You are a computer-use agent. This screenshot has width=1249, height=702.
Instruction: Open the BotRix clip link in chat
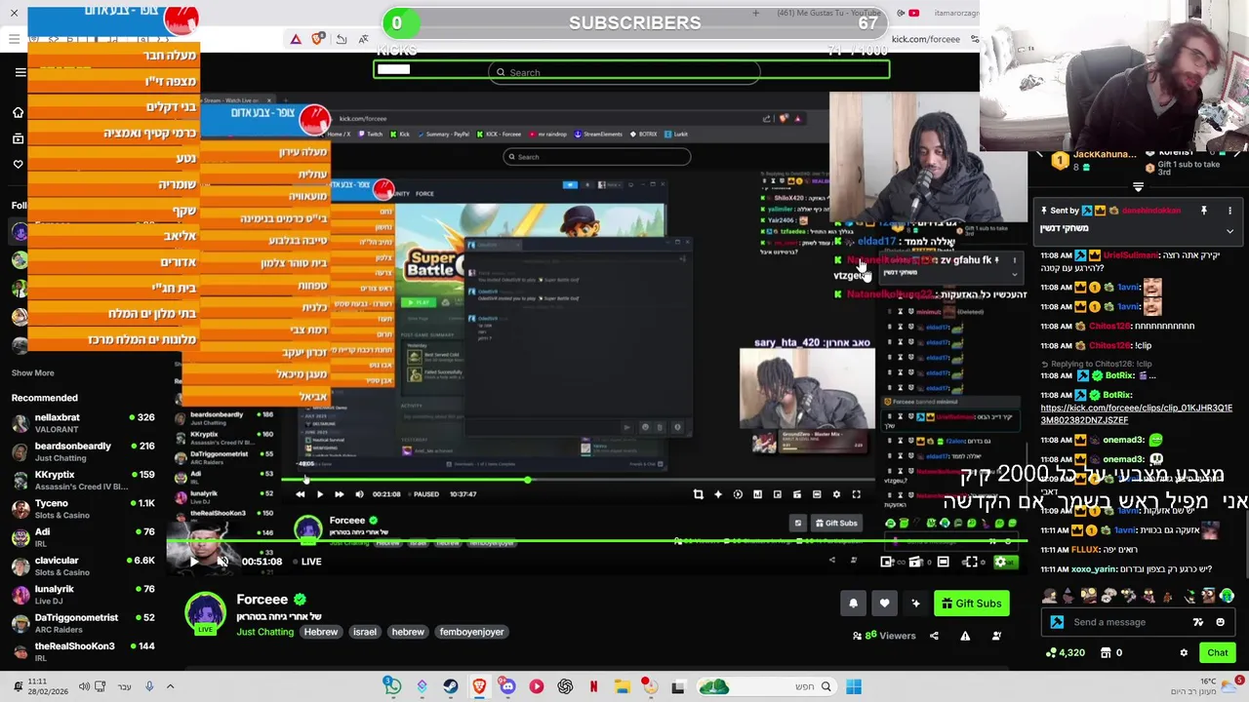(x=1136, y=414)
